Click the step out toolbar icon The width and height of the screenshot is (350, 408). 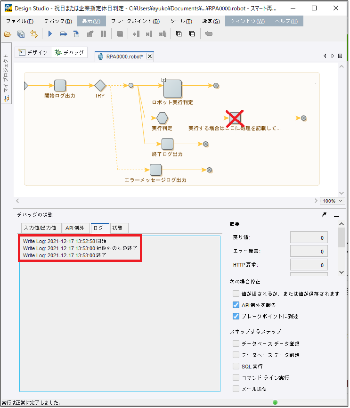click(90, 34)
